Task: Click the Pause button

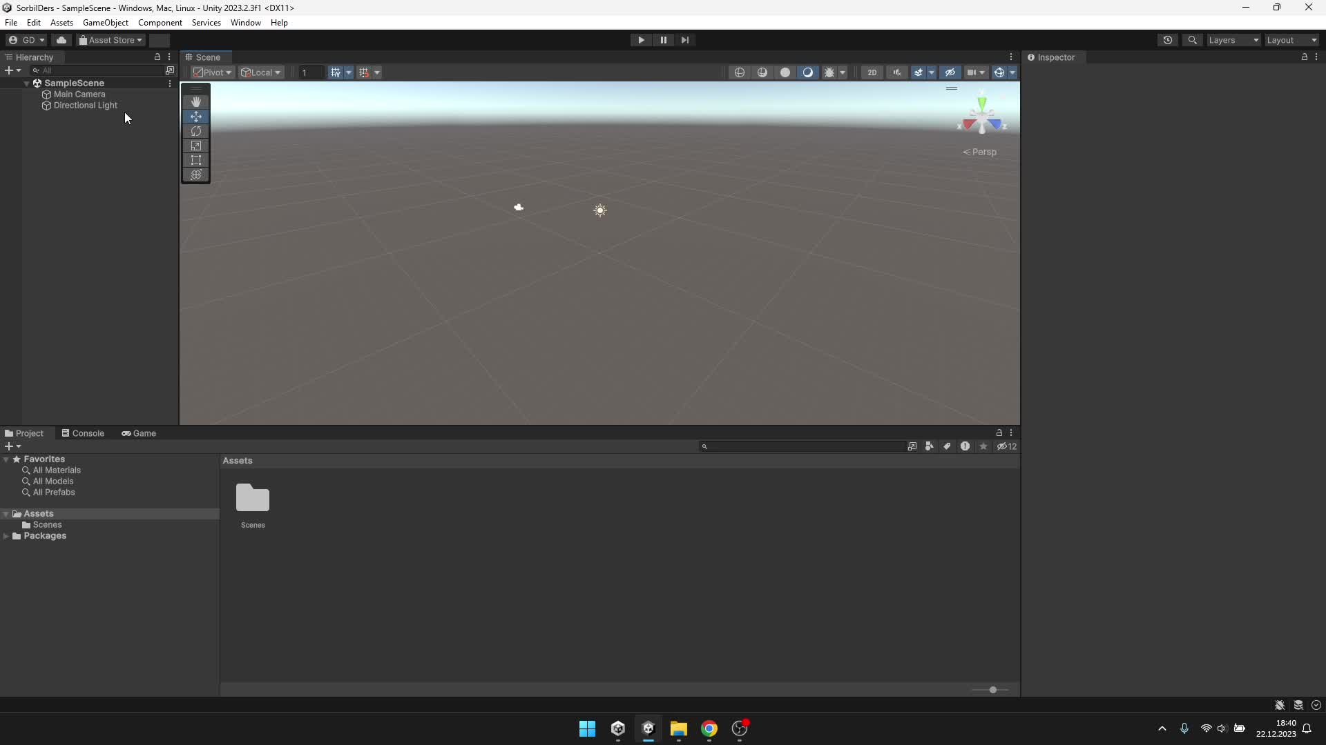Action: [x=663, y=40]
